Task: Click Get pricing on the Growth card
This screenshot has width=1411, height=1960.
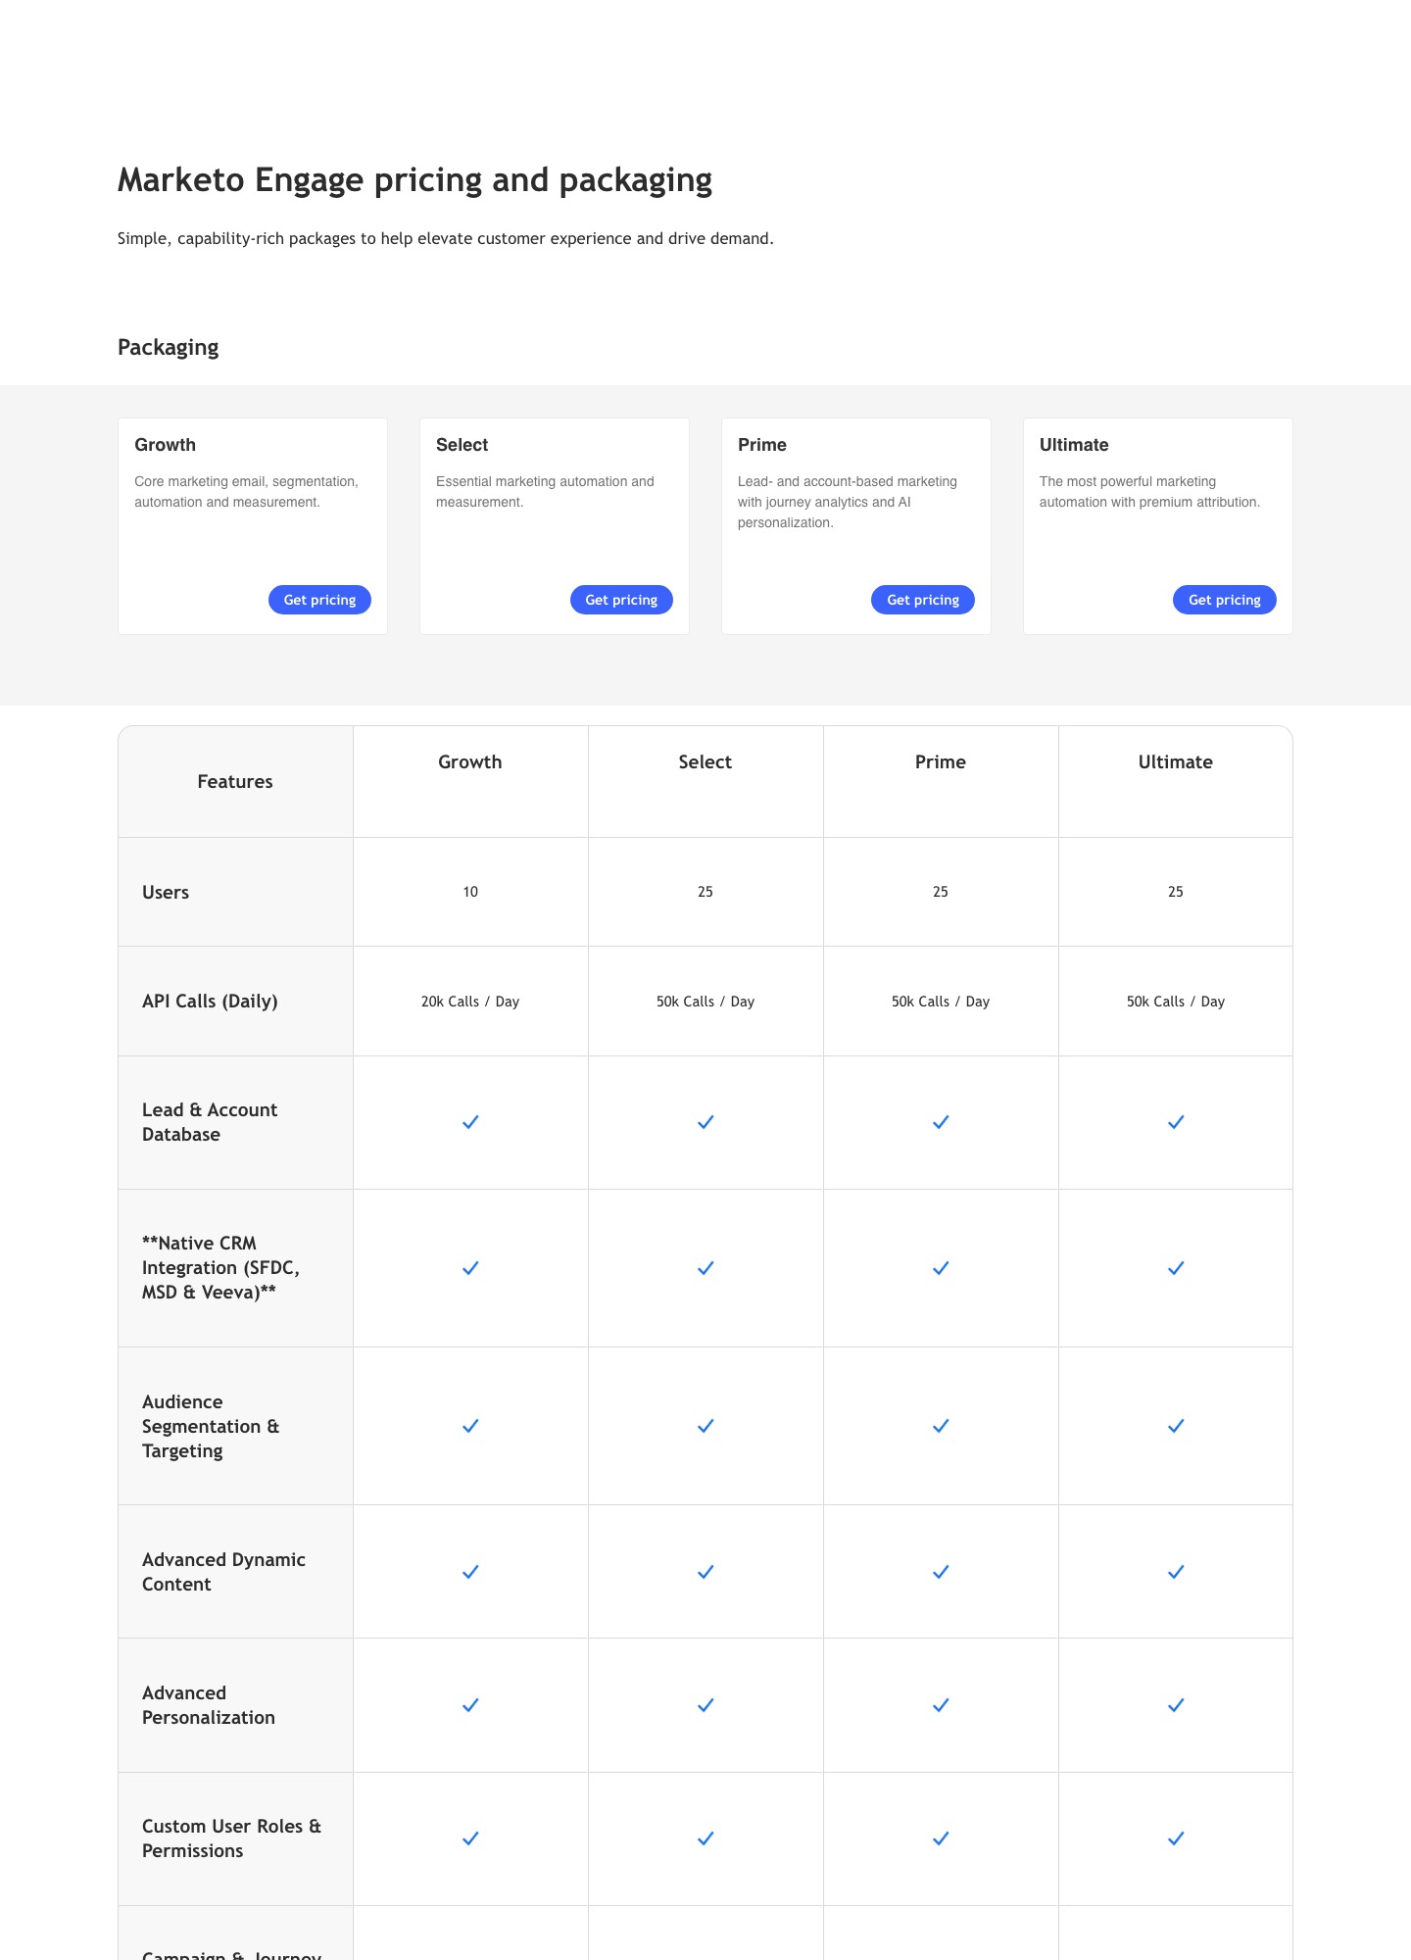Action: 319,600
